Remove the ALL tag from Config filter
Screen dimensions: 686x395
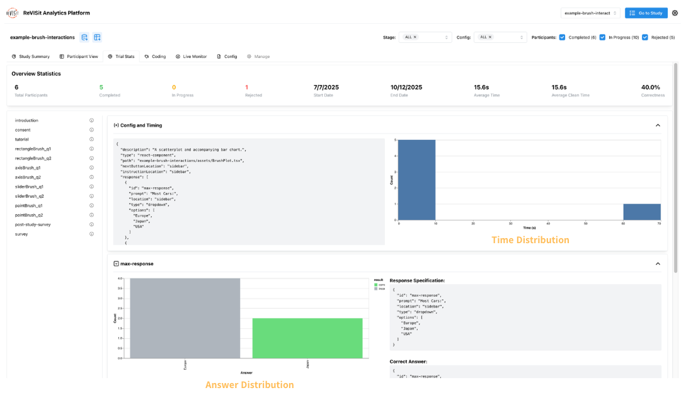pyautogui.click(x=490, y=37)
